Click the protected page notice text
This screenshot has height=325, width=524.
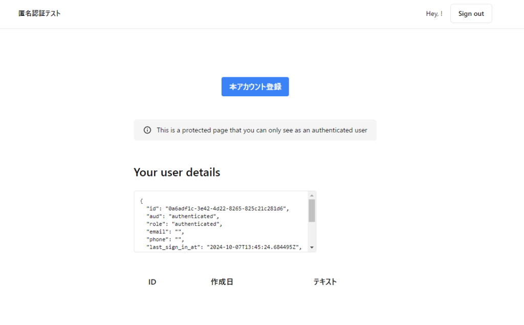point(261,130)
